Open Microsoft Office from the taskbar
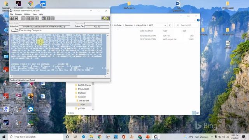Screen dimensions: 249x140 click(124, 136)
